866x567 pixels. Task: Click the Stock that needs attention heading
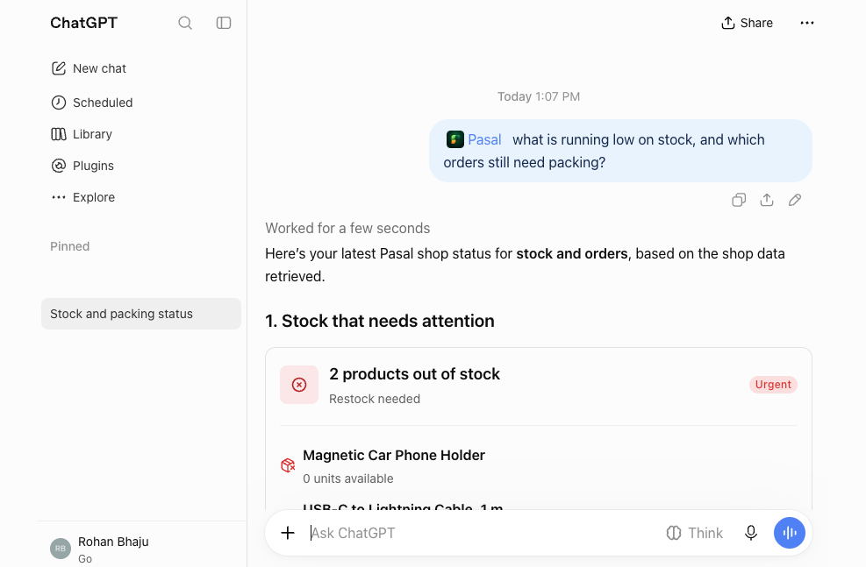[379, 321]
